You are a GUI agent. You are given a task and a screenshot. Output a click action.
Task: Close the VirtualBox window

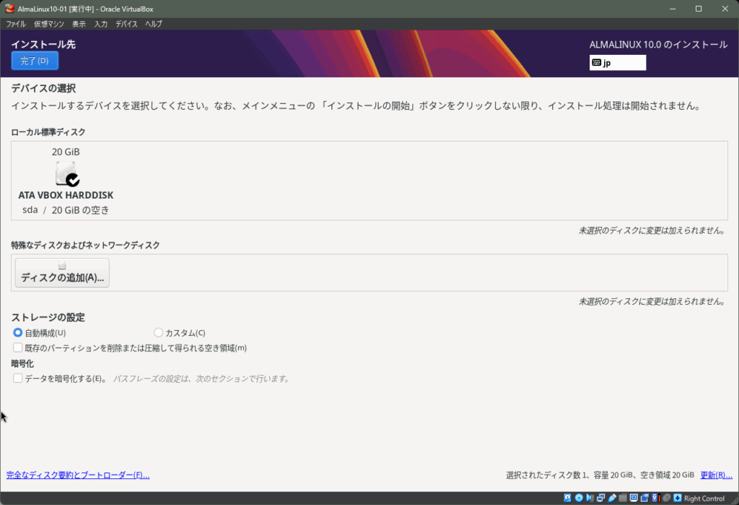[725, 9]
